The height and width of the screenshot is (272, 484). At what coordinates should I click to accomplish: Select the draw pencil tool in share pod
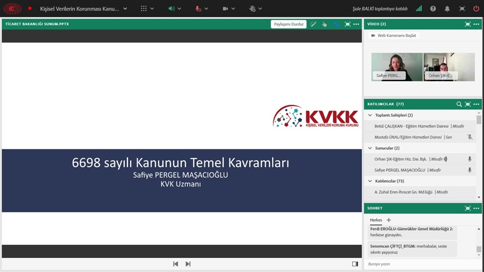(314, 24)
